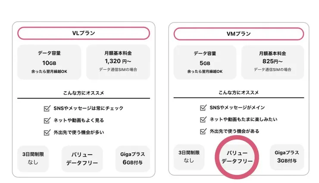Click VM plan こんな方にオススメ heading
Image resolution: width=319 pixels, height=183 pixels.
(238, 93)
